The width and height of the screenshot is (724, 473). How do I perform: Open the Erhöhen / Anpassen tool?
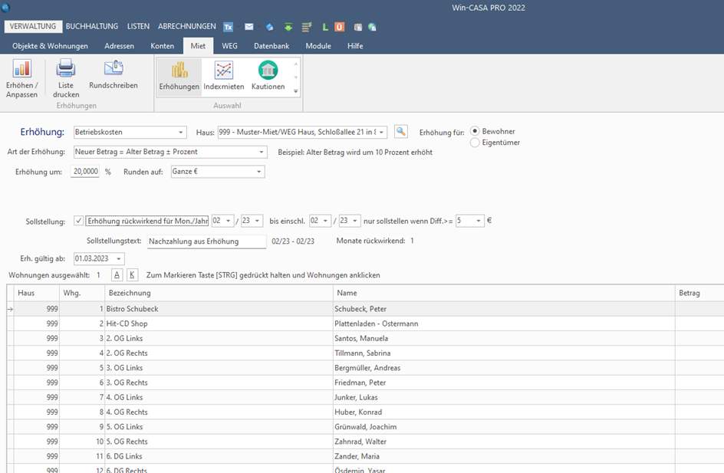click(x=21, y=78)
